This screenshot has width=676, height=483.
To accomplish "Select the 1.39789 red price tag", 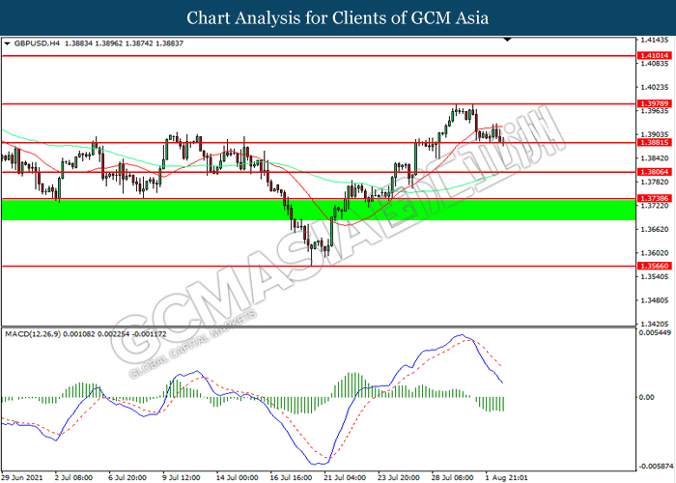I will pos(654,103).
